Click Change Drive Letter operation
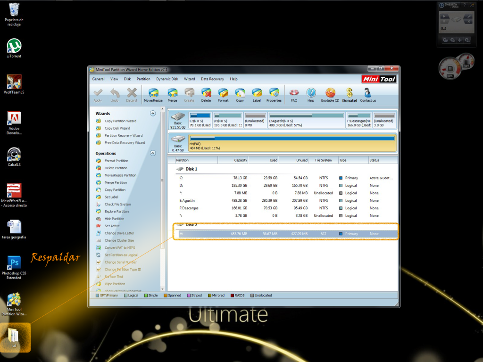483x362 pixels. pos(119,233)
